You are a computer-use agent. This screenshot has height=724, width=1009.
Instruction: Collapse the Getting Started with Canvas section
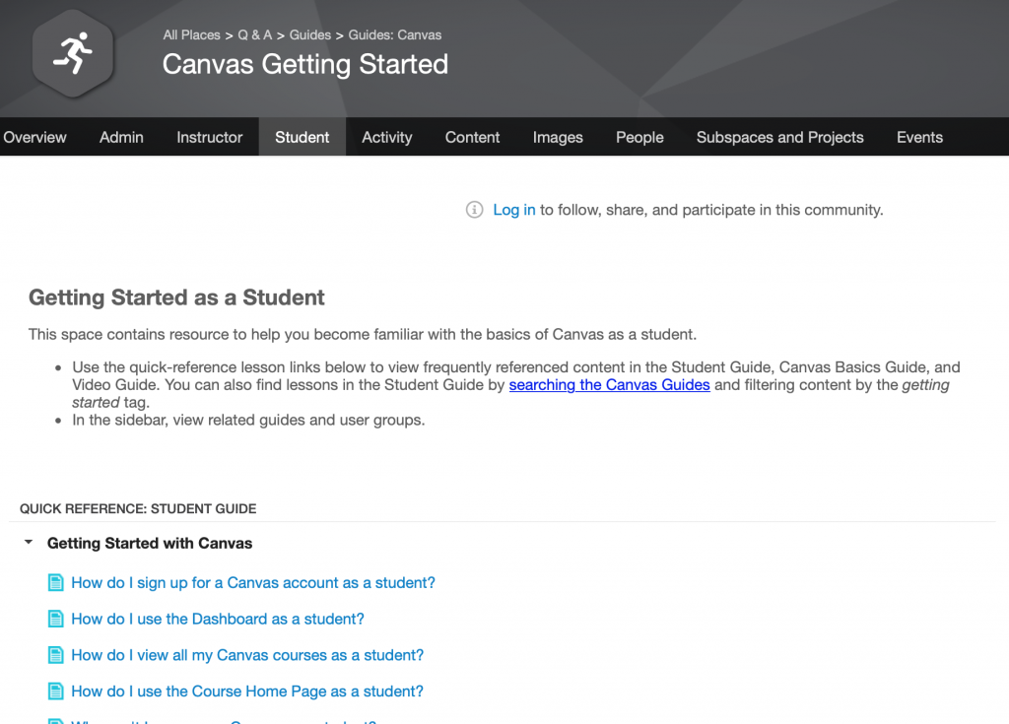click(x=29, y=543)
